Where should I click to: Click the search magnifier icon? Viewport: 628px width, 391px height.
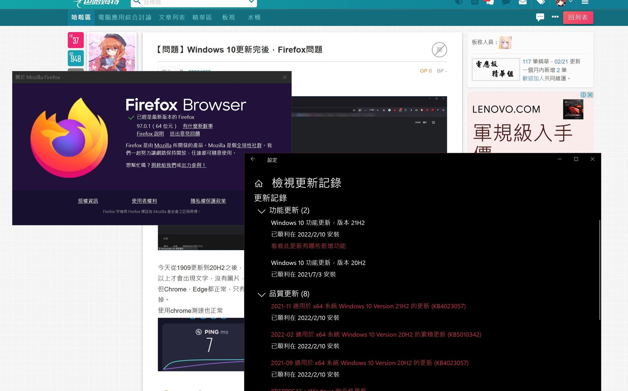click(137, 2)
